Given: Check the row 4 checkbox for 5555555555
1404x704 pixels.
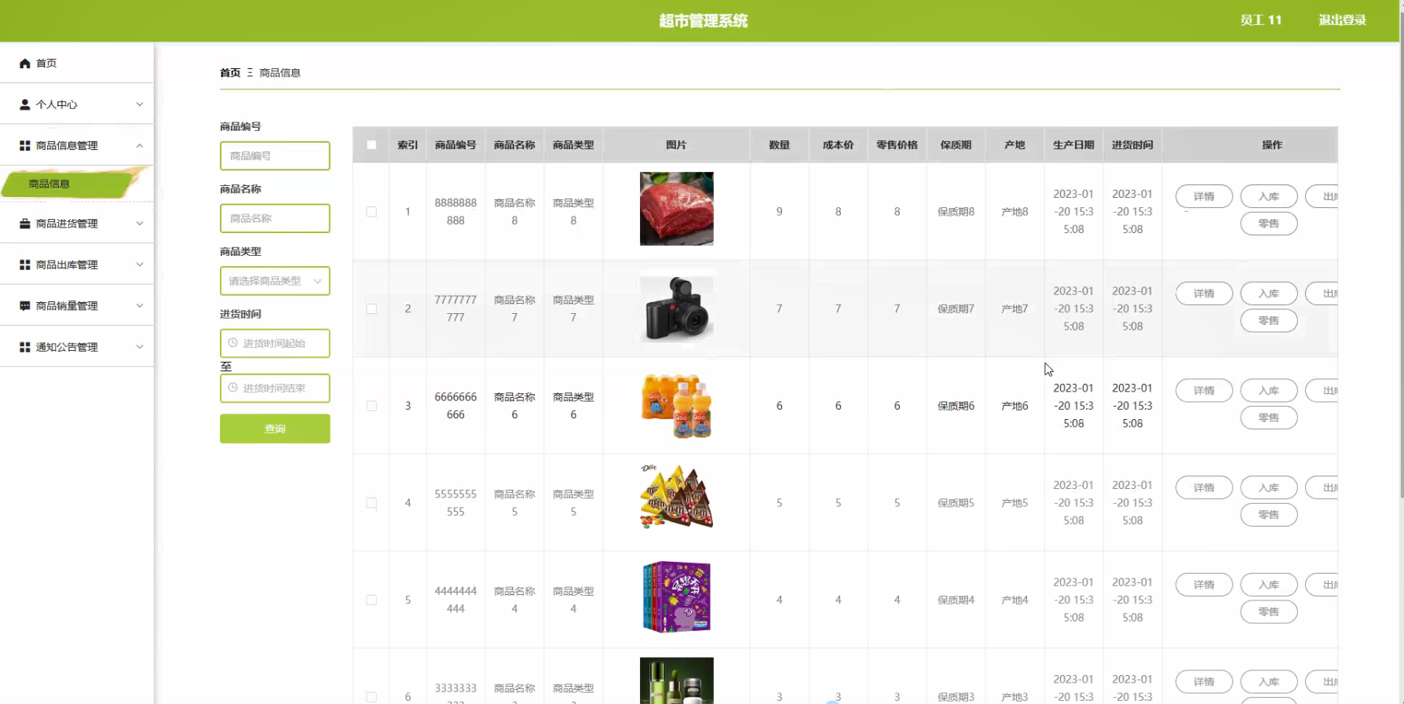Looking at the screenshot, I should click(371, 503).
